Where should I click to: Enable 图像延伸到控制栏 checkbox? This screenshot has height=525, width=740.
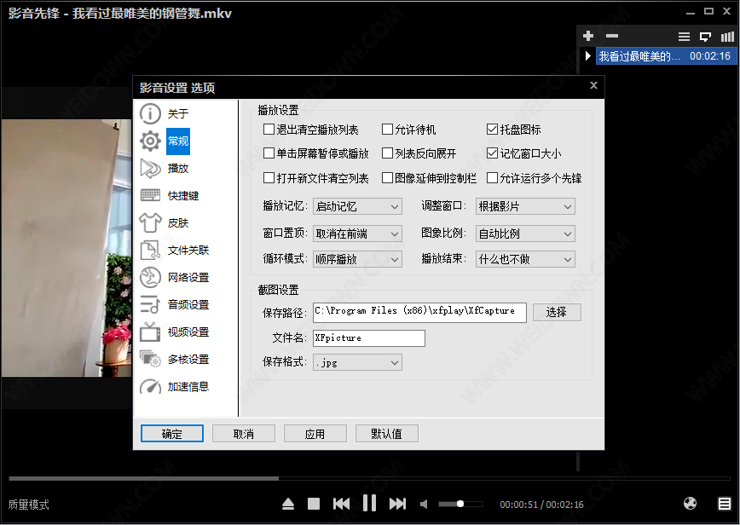(x=387, y=178)
